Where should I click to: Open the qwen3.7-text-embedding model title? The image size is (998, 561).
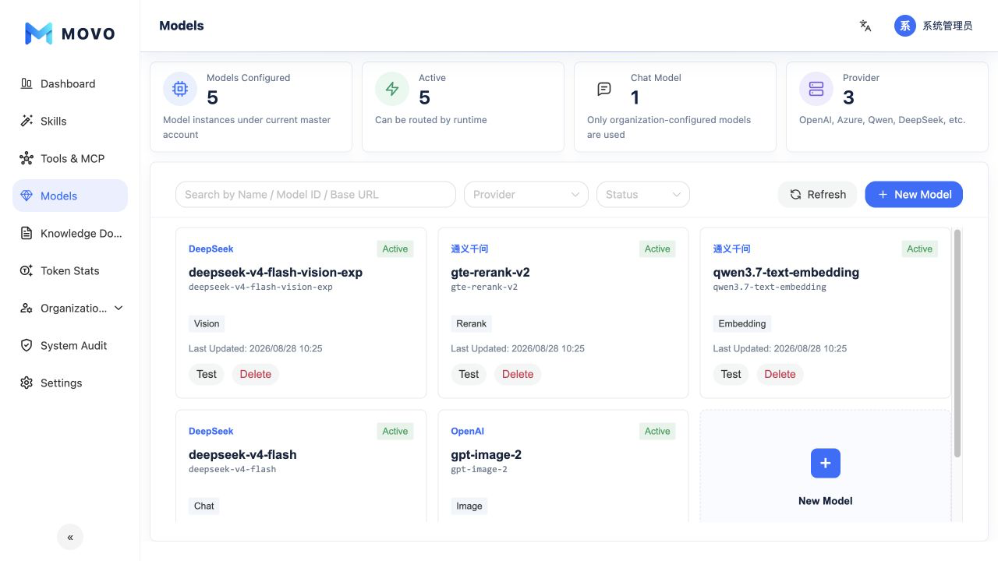coord(787,272)
